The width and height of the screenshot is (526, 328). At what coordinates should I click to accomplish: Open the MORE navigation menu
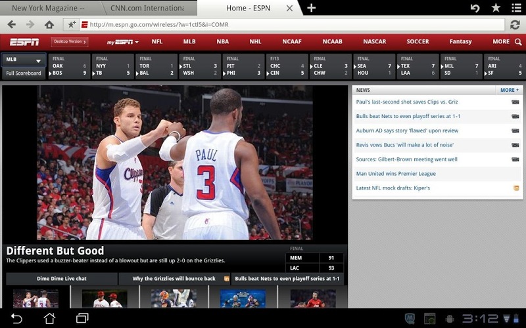tap(501, 41)
